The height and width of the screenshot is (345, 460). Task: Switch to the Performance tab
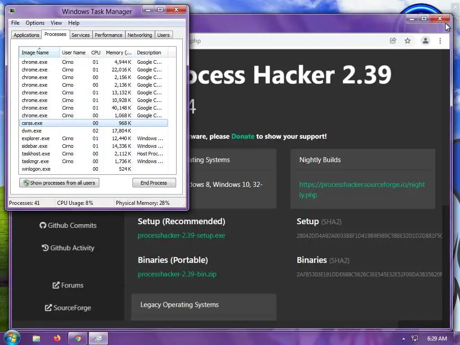tap(108, 35)
